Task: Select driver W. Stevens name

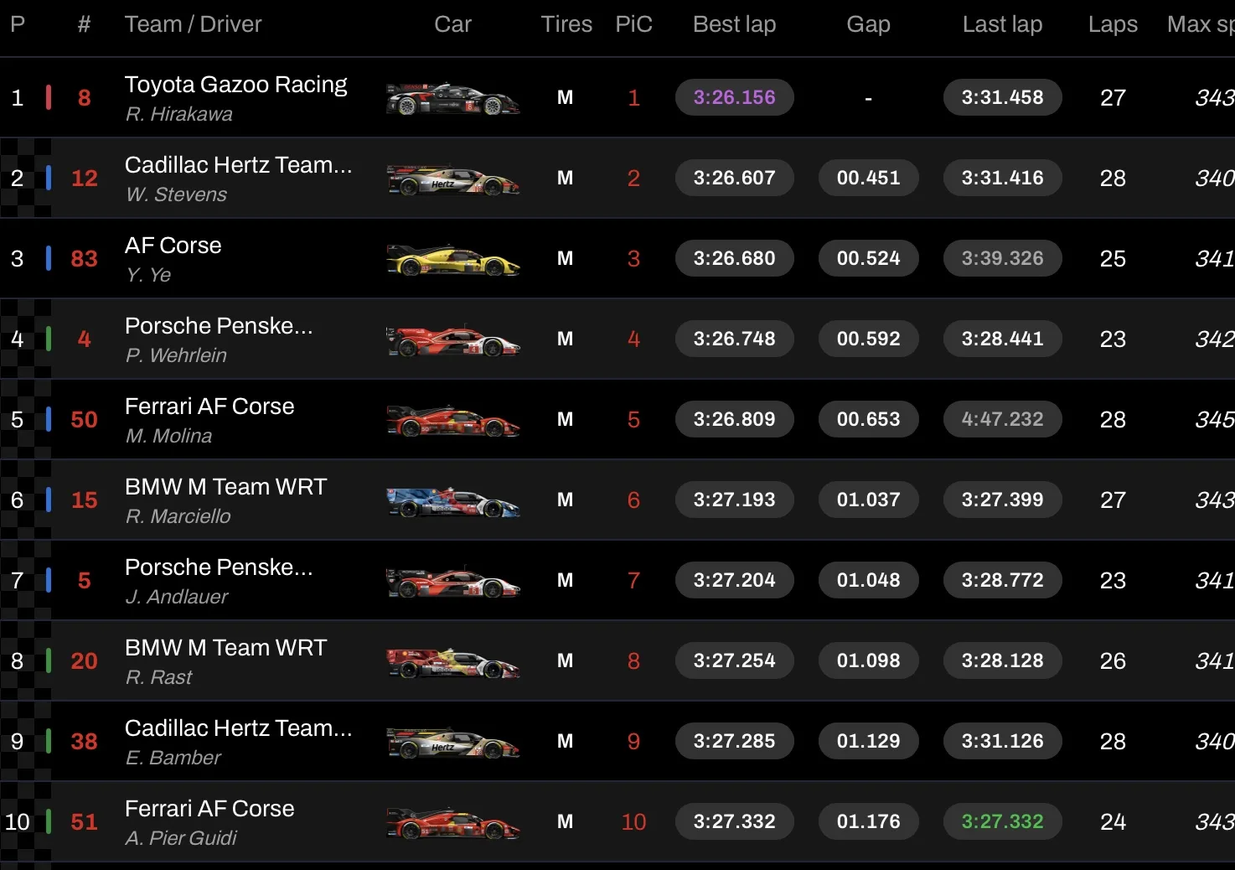Action: coord(176,194)
